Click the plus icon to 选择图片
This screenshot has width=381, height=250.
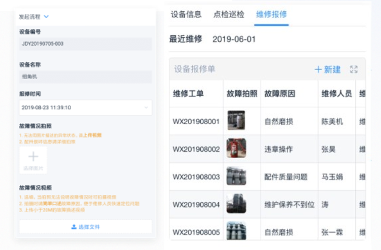coord(33,156)
